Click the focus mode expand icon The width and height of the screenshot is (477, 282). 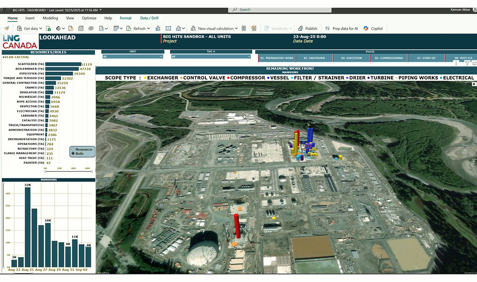click(474, 63)
